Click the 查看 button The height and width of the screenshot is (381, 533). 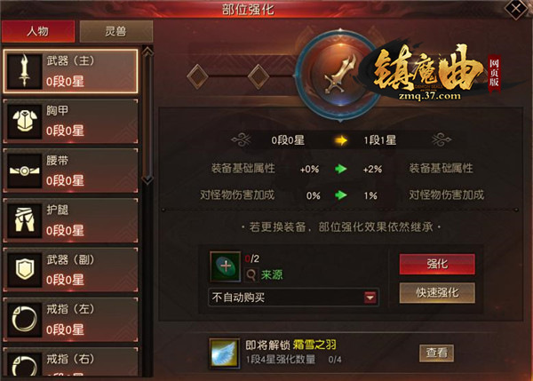point(436,353)
